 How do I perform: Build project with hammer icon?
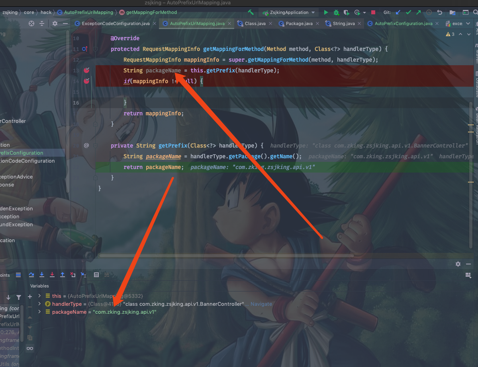[251, 12]
